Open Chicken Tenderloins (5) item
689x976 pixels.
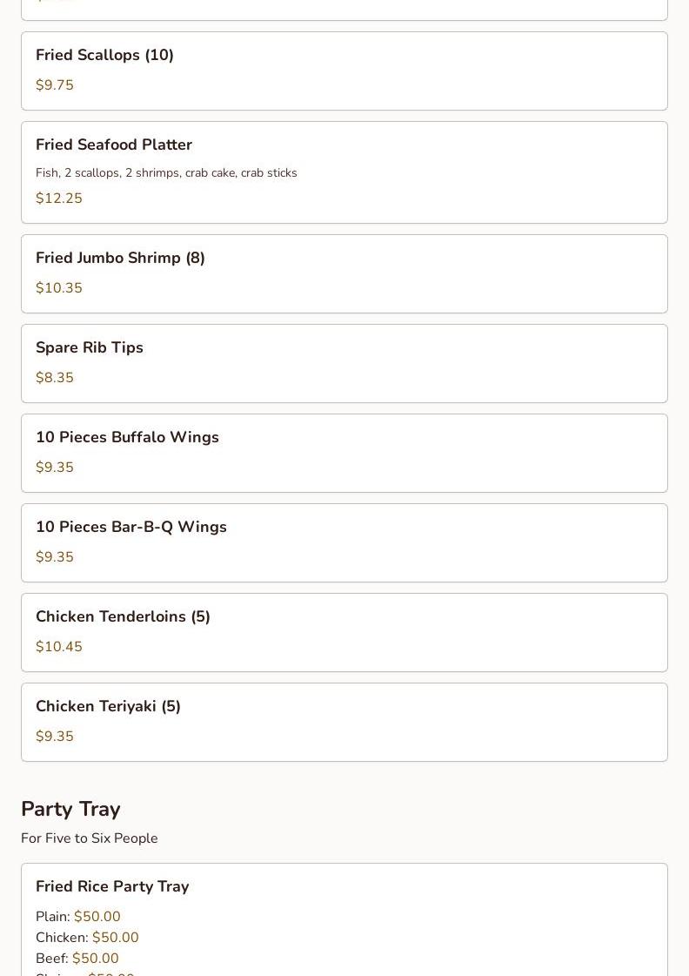[344, 632]
